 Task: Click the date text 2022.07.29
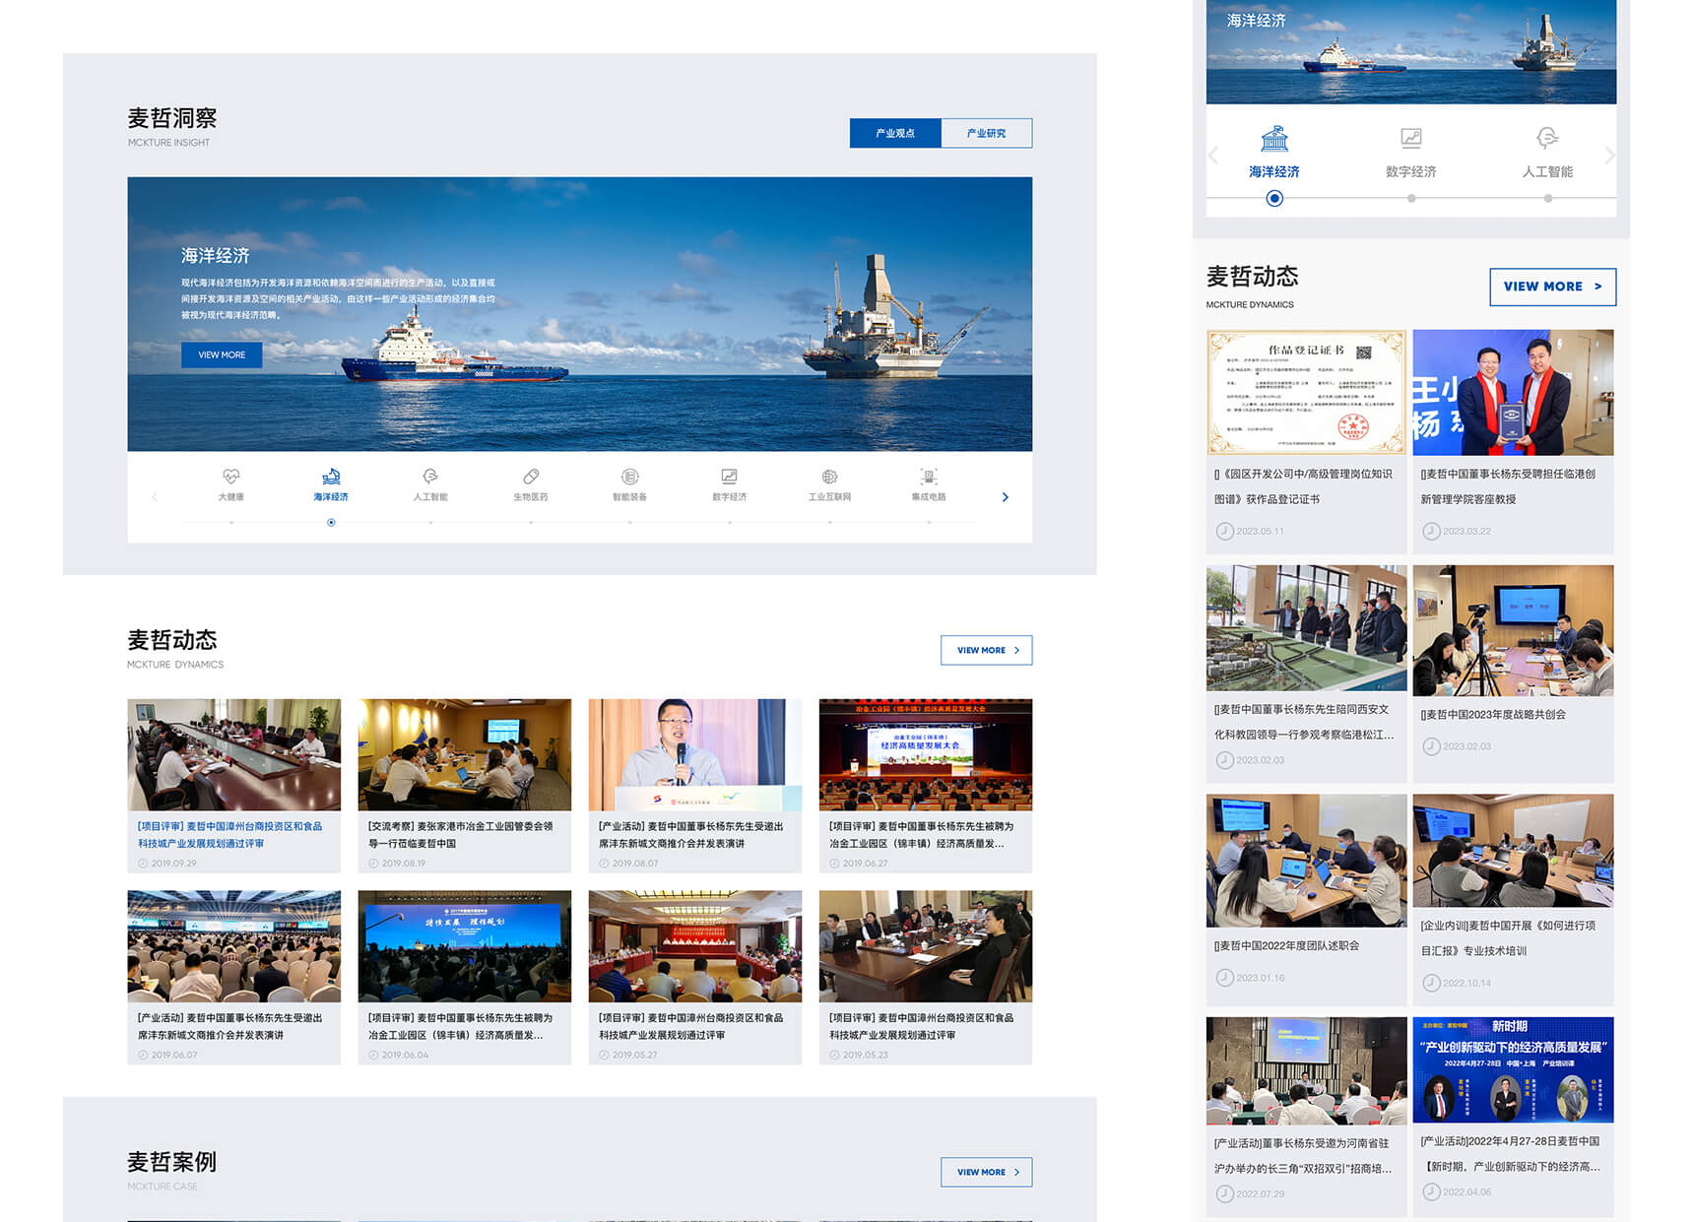point(1260,1193)
